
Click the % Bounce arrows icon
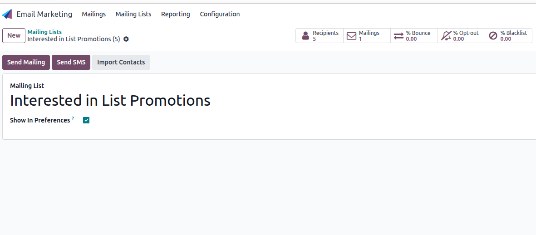(x=398, y=36)
